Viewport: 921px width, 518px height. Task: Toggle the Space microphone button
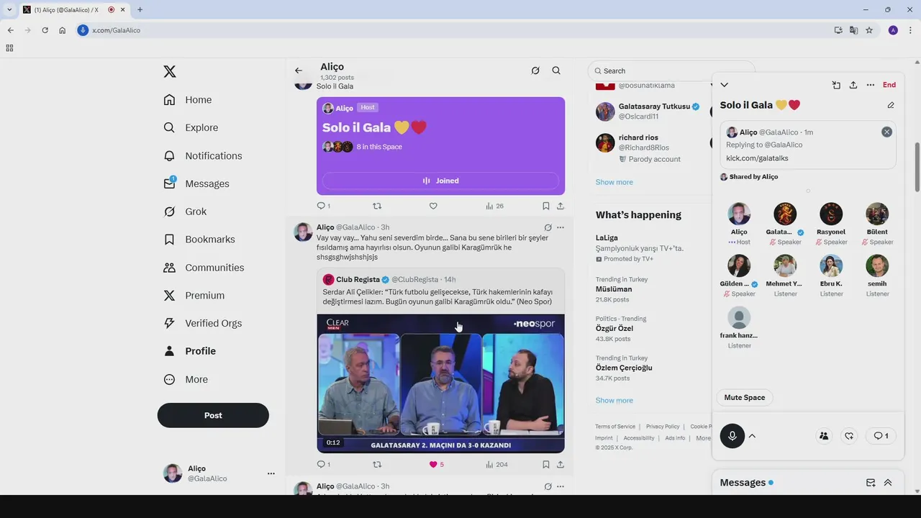[732, 436]
